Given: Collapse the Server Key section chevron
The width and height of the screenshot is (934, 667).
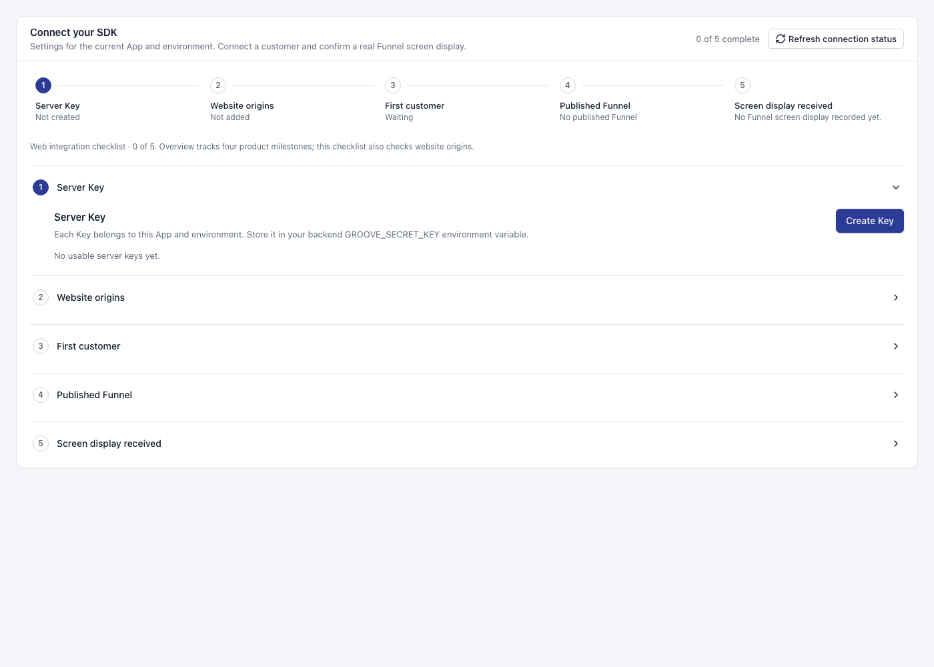Looking at the screenshot, I should (x=896, y=187).
